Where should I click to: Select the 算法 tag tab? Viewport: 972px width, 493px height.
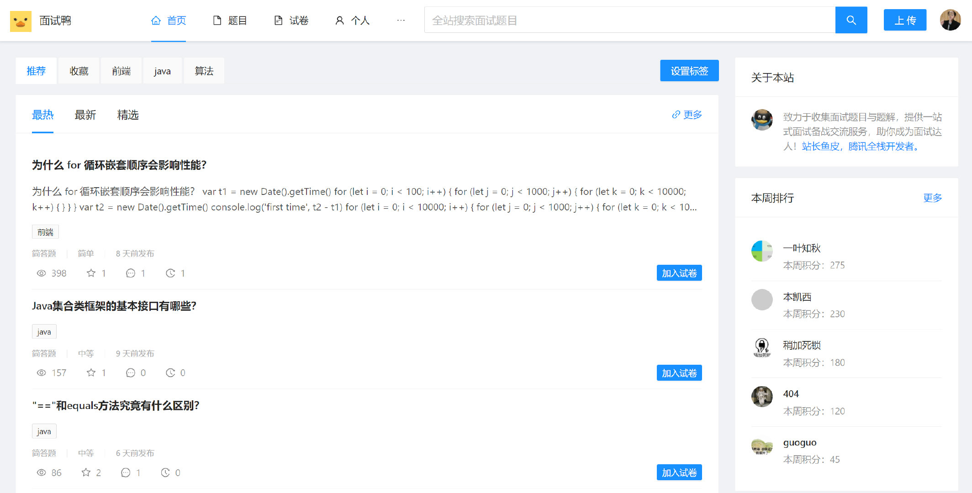[x=203, y=70]
